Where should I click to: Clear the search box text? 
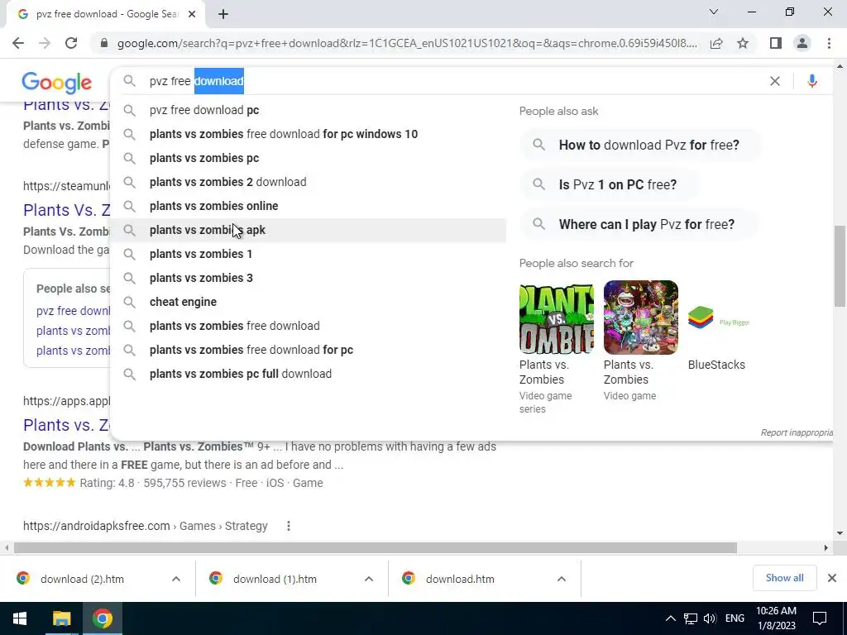pyautogui.click(x=774, y=81)
